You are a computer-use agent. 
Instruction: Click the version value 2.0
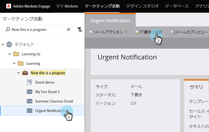133,103
